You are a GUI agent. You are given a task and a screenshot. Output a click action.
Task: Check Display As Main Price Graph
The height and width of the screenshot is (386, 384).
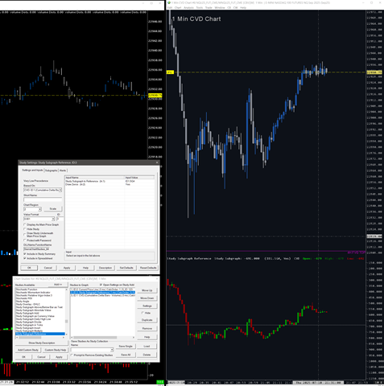[25, 224]
